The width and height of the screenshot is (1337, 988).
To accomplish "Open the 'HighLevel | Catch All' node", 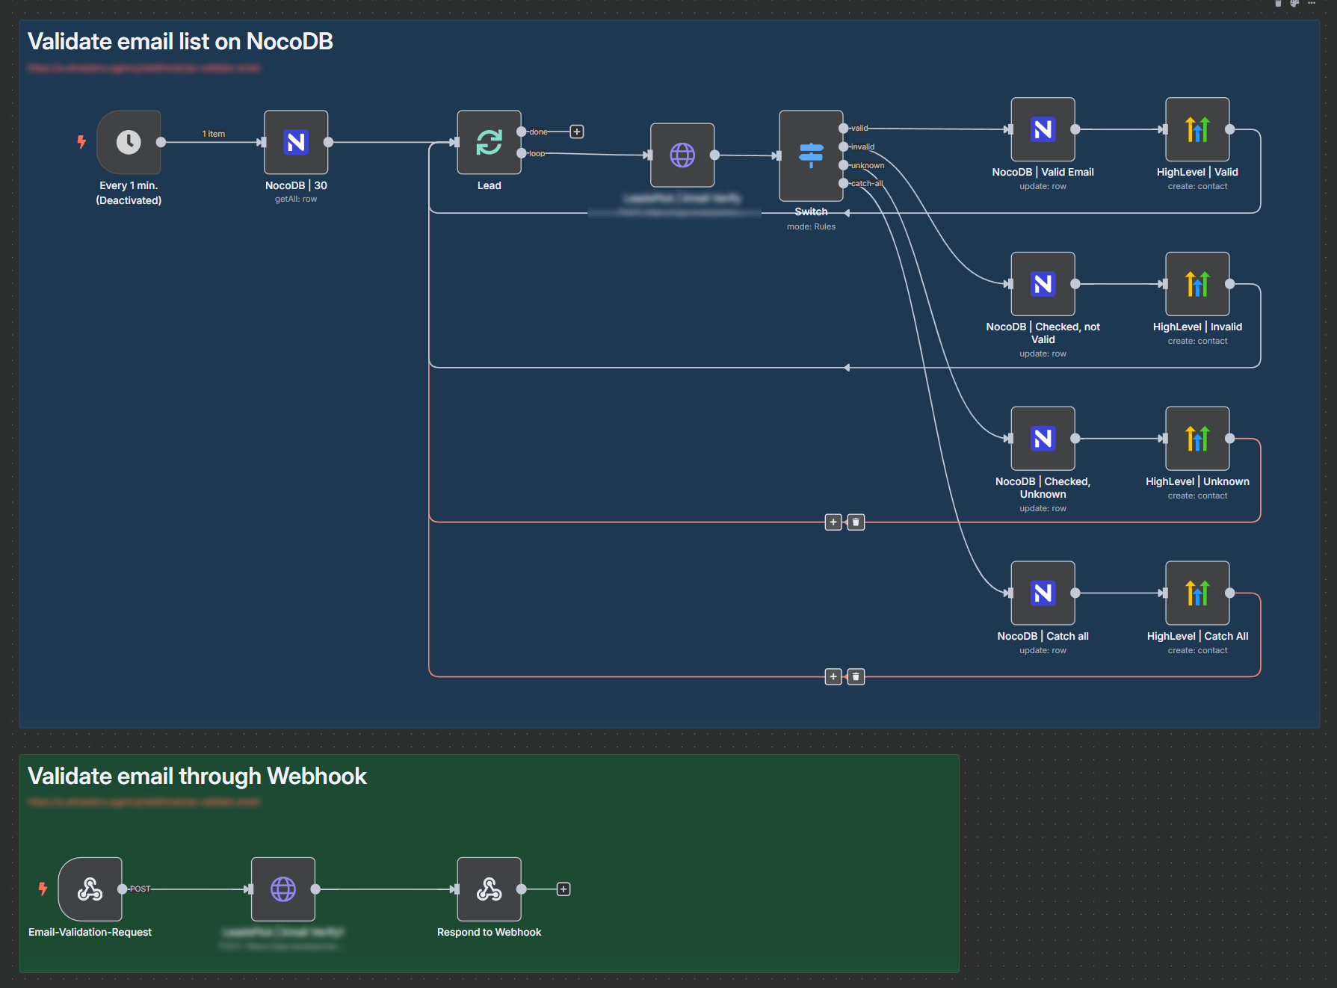I will [1197, 593].
